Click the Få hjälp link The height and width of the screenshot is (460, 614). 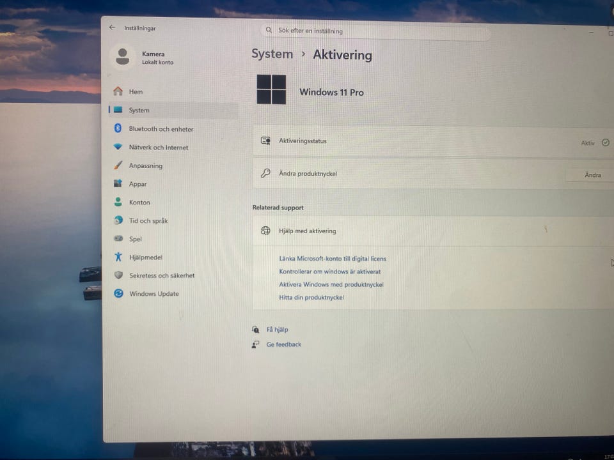pos(277,330)
